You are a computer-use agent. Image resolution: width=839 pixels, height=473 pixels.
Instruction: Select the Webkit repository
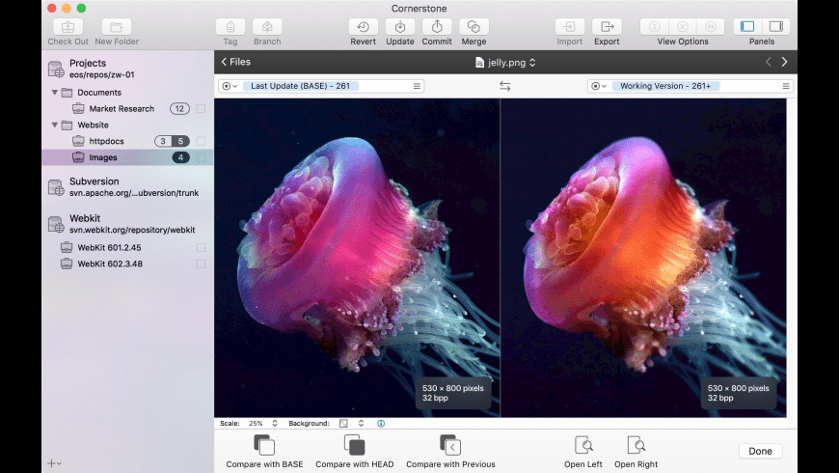(127, 224)
